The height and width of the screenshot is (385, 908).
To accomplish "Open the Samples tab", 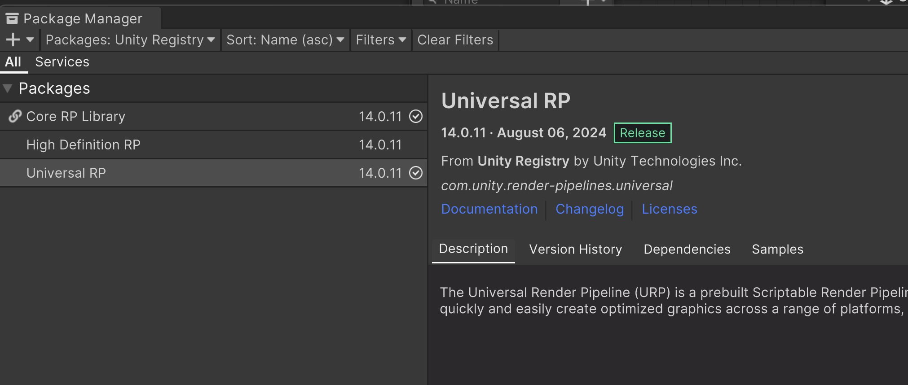I will (778, 249).
